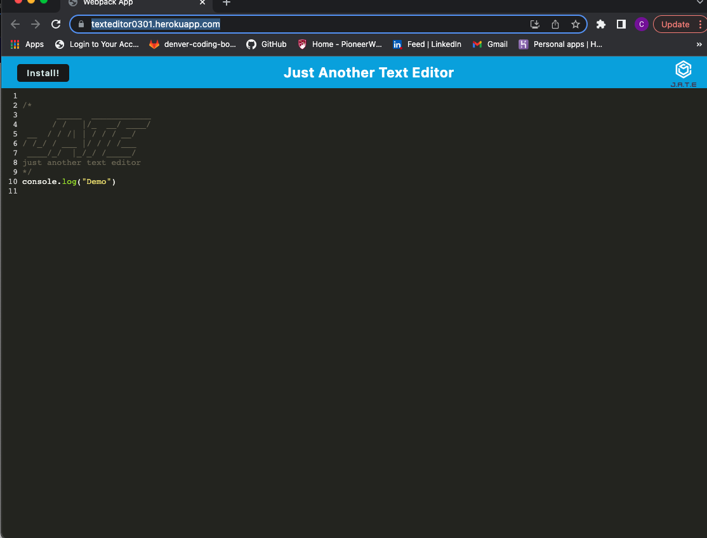Click the J.A.T.E logo icon

[684, 70]
